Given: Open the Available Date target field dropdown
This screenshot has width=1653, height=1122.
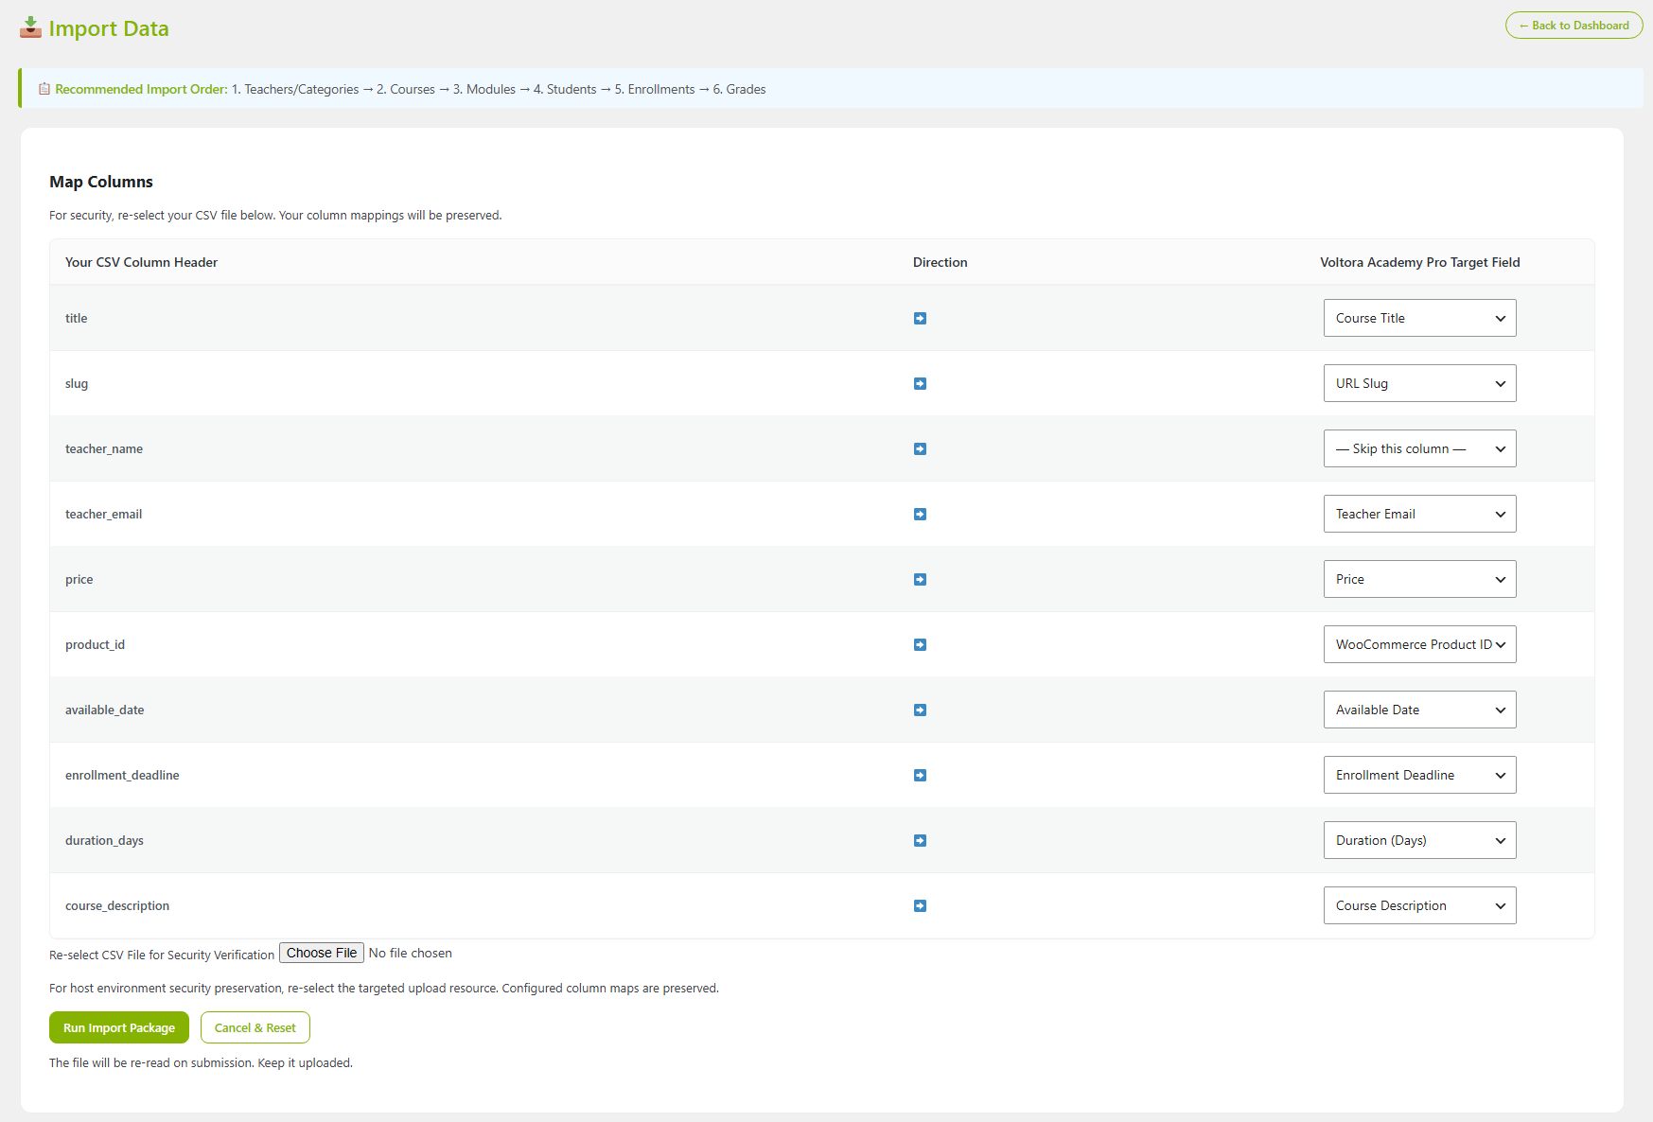Looking at the screenshot, I should (1419, 710).
